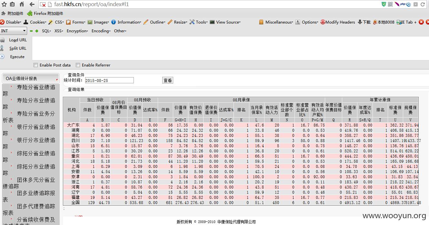This screenshot has width=429, height=225.
Task: Open the Images toolbar menu
Action: [98, 22]
